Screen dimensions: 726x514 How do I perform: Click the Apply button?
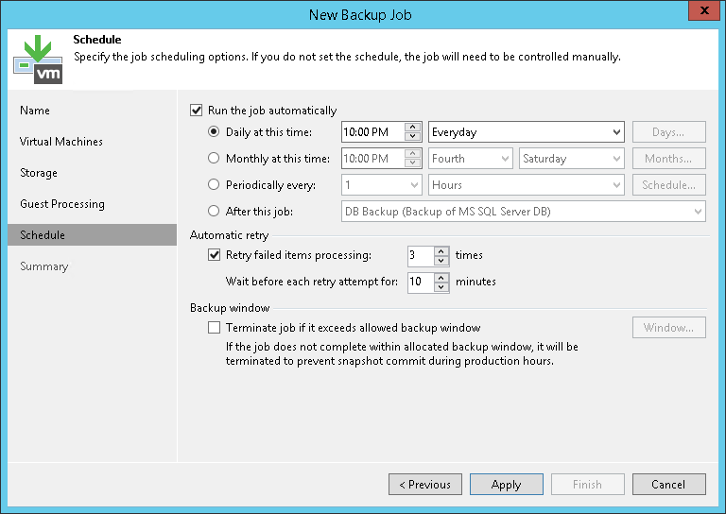tap(506, 484)
